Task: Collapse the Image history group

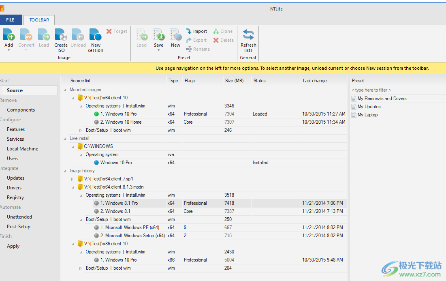Action: [x=65, y=171]
